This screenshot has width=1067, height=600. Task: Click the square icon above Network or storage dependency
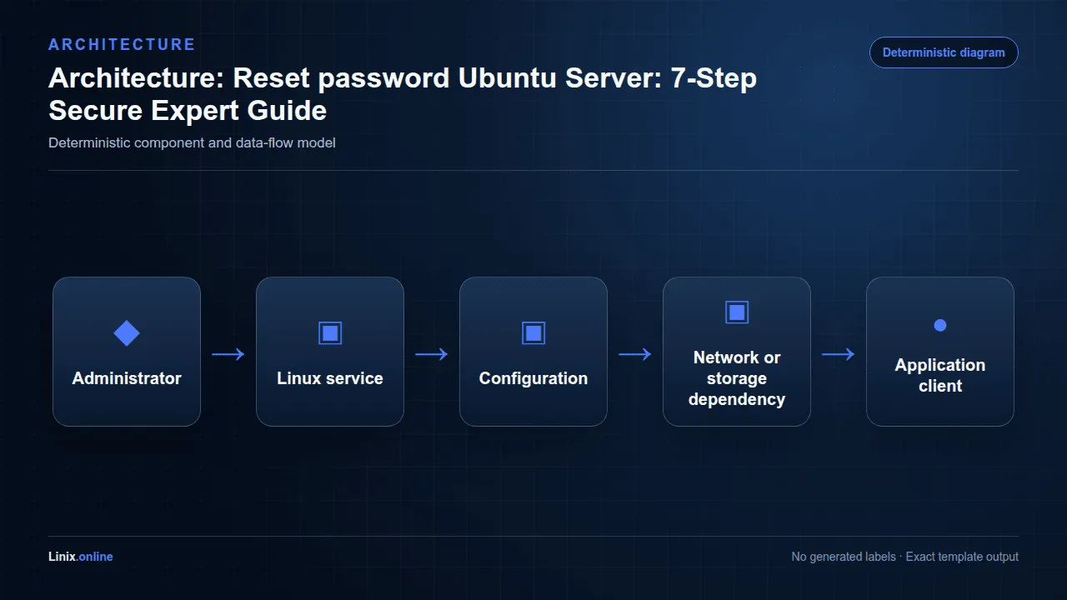point(737,312)
